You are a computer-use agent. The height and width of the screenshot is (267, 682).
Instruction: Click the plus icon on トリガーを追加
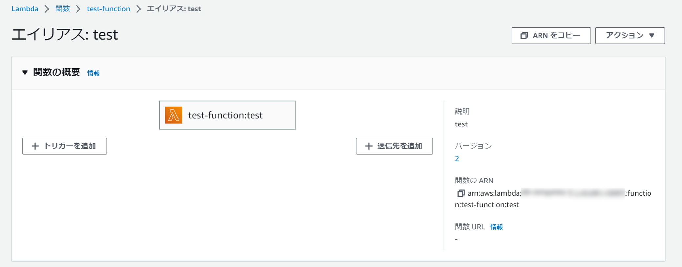pyautogui.click(x=35, y=146)
